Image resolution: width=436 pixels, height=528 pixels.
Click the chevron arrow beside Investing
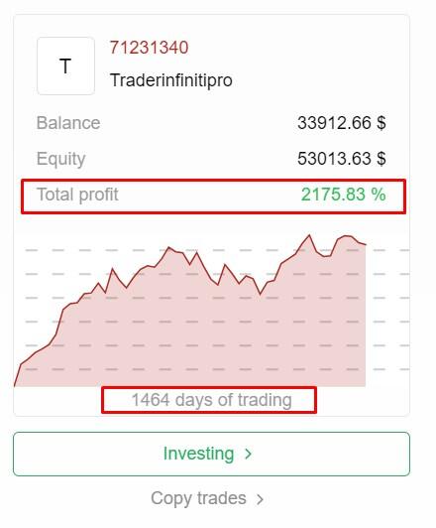pyautogui.click(x=249, y=454)
